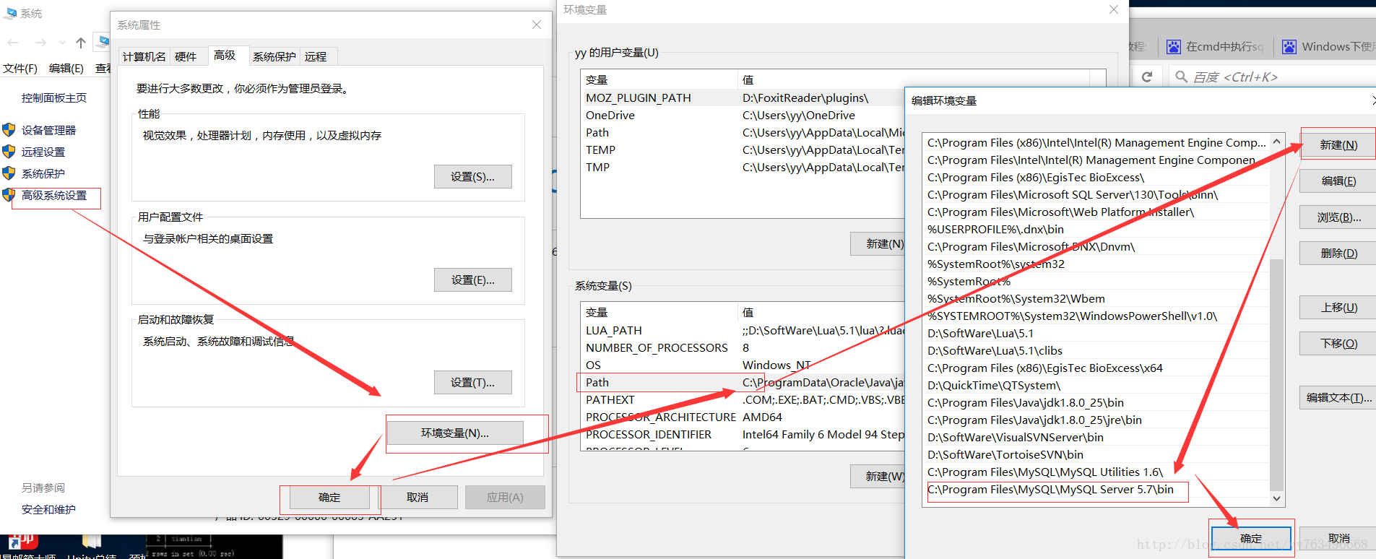Select %USERPROFILE%\.dnx\bin path entry
This screenshot has width=1376, height=559.
tap(1096, 230)
